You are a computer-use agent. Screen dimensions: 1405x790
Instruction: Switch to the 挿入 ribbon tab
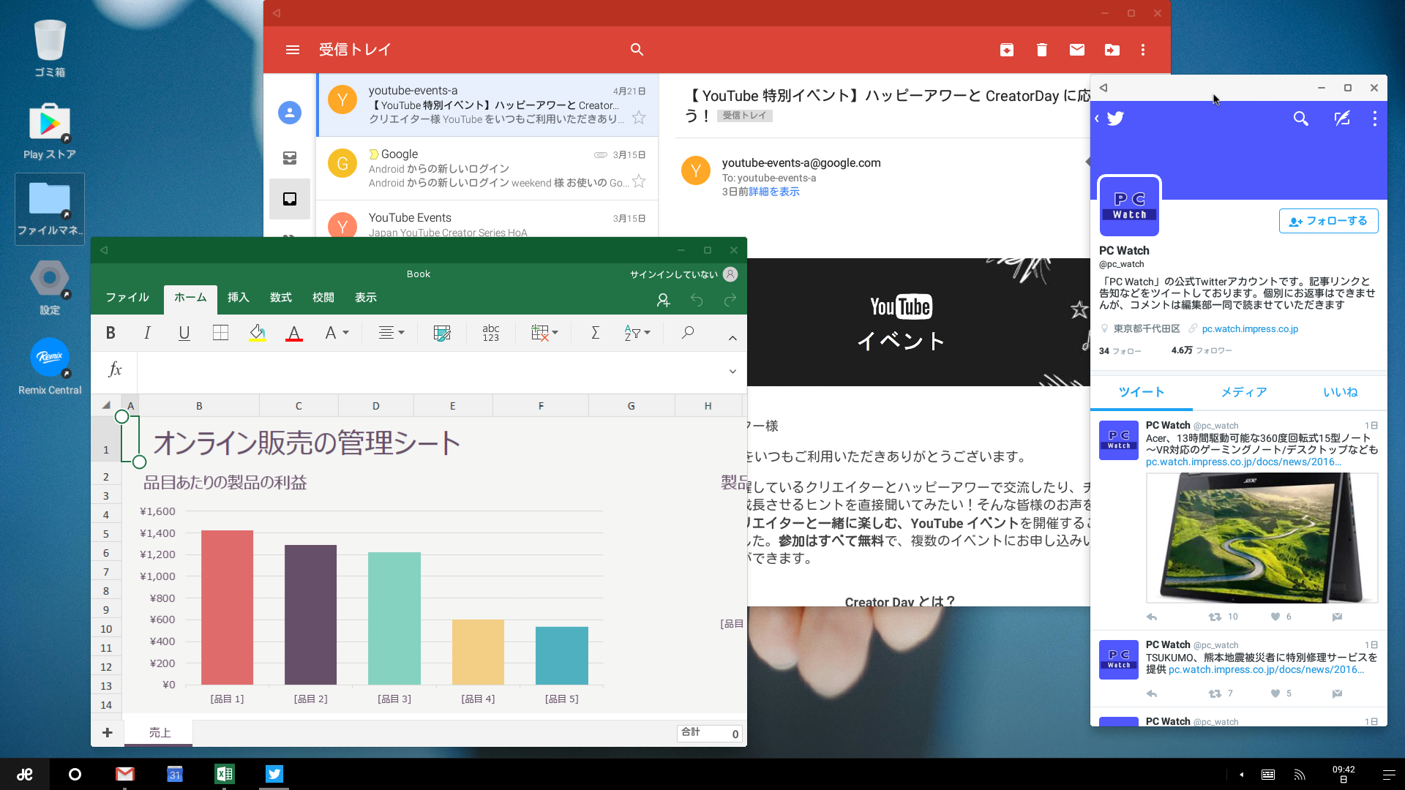tap(238, 298)
